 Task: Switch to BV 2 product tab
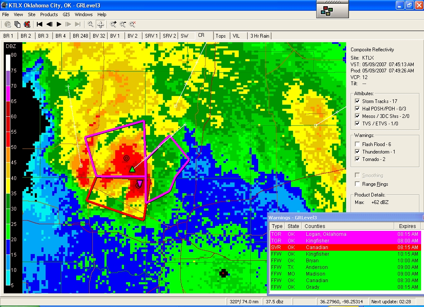[133, 36]
